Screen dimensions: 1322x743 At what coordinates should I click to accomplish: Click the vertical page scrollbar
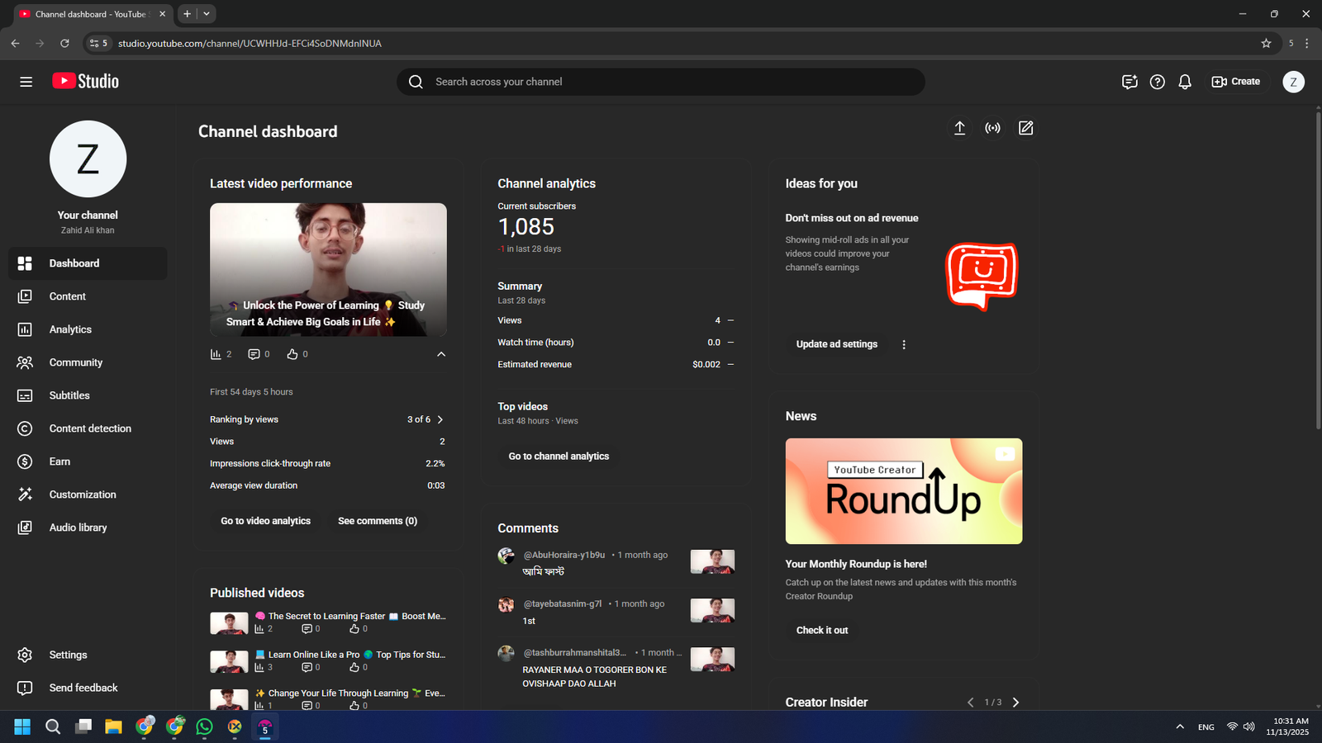[x=1317, y=272]
